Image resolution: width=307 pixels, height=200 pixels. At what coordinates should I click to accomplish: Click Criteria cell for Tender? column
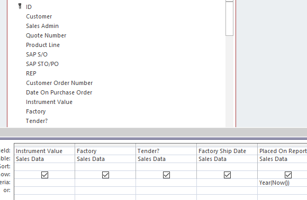pyautogui.click(x=166, y=183)
